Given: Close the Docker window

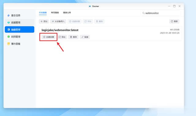Looking at the screenshot, I should point(179,6).
